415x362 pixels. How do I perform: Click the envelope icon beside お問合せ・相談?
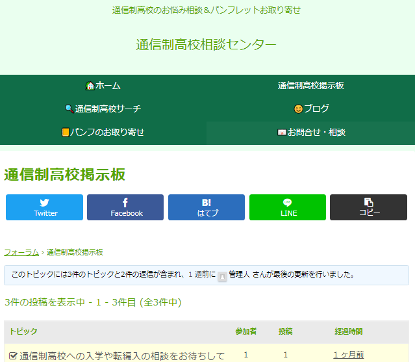(282, 132)
